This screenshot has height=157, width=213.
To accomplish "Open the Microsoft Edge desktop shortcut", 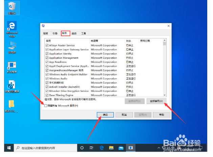I will tap(12, 29).
